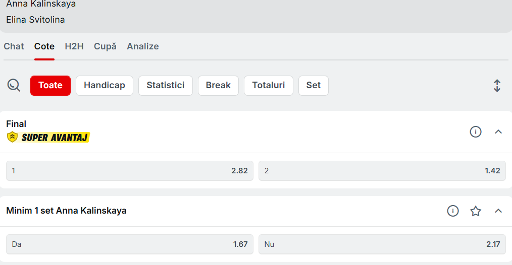Show Break markets filter
This screenshot has width=512, height=265.
click(218, 86)
